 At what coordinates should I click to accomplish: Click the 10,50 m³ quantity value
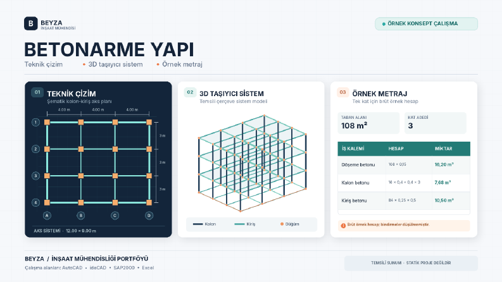coord(444,200)
